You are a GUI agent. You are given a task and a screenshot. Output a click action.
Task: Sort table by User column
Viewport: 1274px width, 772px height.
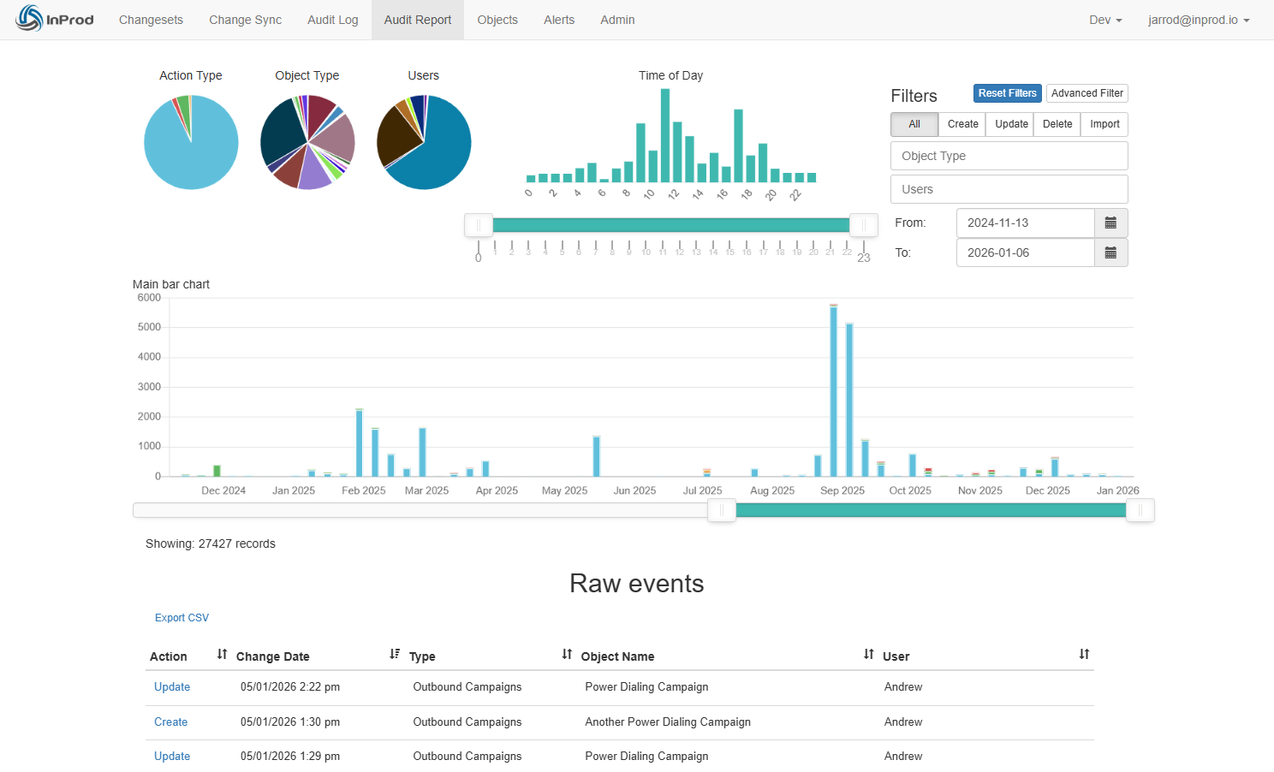click(1084, 655)
